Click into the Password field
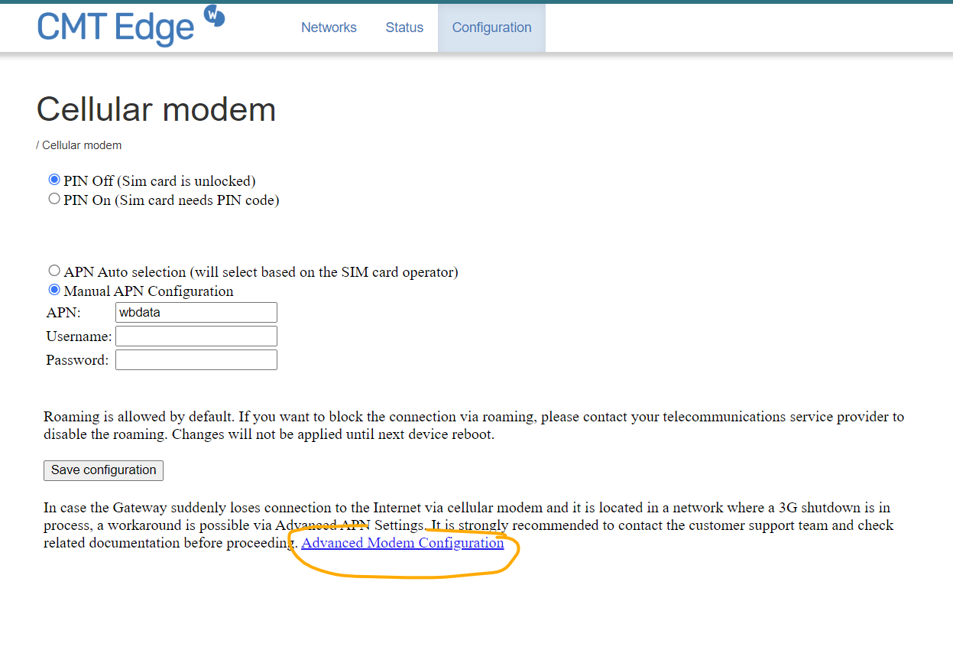Screen dimensions: 953x650 (196, 359)
